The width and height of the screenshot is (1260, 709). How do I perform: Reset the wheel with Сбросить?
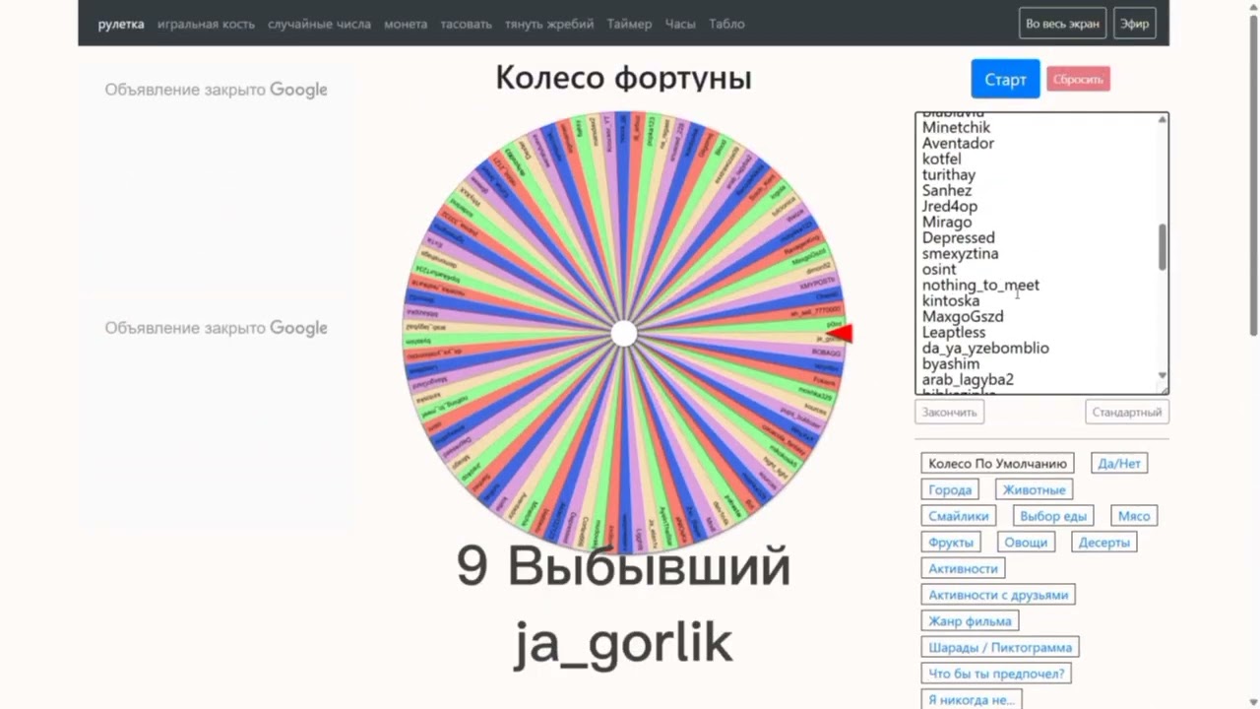point(1078,79)
